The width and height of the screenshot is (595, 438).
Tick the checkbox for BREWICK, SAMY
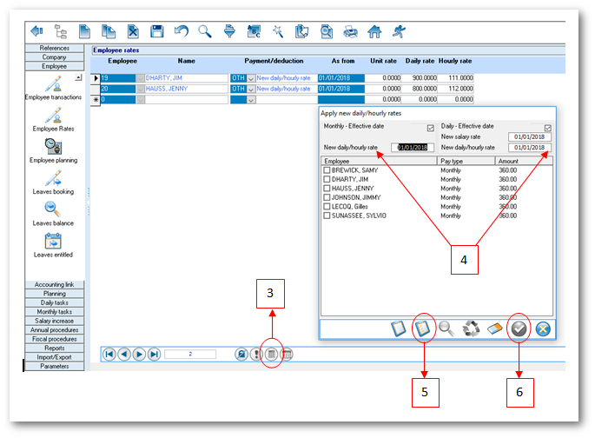(x=327, y=169)
